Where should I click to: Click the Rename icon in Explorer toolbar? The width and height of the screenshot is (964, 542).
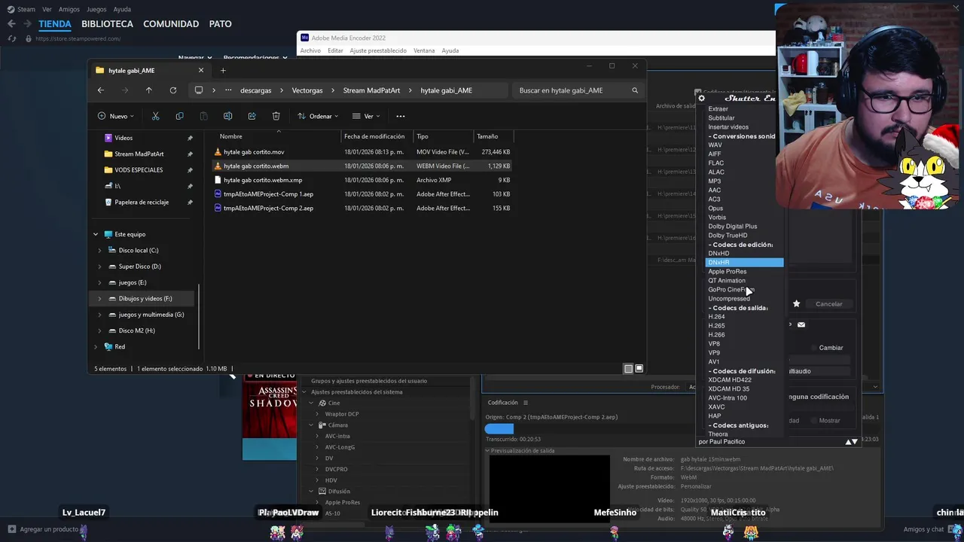(x=227, y=116)
